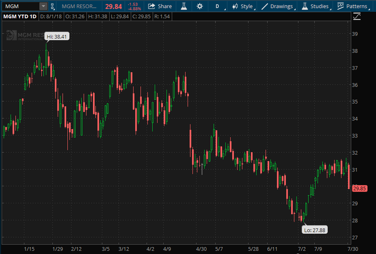376x254 pixels.
Task: Click the 7/30 date axis label
Action: tap(353, 249)
